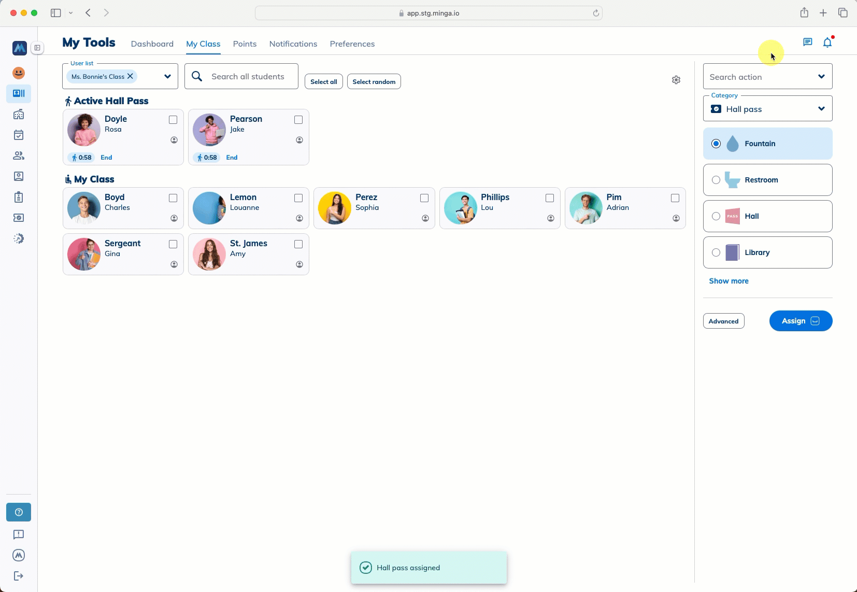This screenshot has width=857, height=592.
Task: Open the messages chat icon
Action: coord(807,43)
